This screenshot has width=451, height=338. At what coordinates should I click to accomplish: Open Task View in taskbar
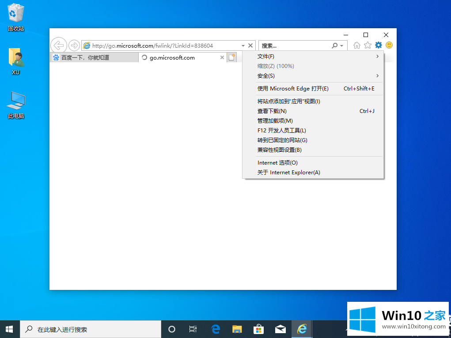coord(193,329)
